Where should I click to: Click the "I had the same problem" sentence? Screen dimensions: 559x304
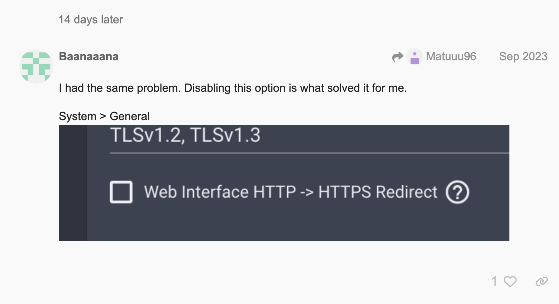coord(233,88)
